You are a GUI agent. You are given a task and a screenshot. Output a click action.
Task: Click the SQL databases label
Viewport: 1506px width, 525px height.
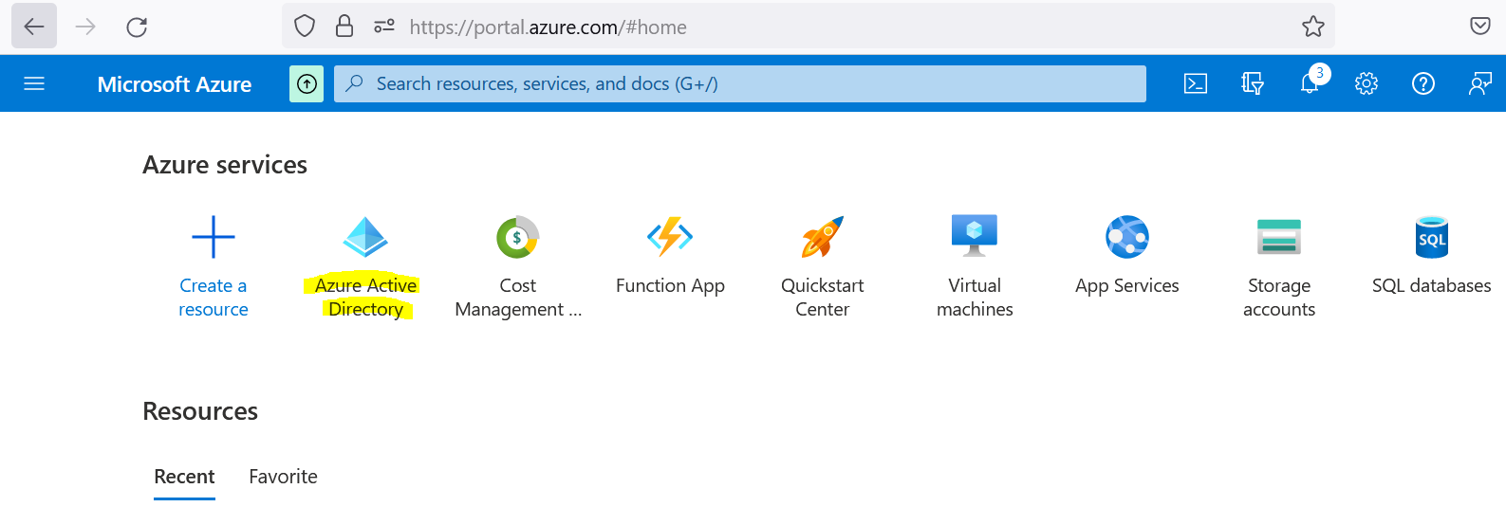click(1432, 285)
